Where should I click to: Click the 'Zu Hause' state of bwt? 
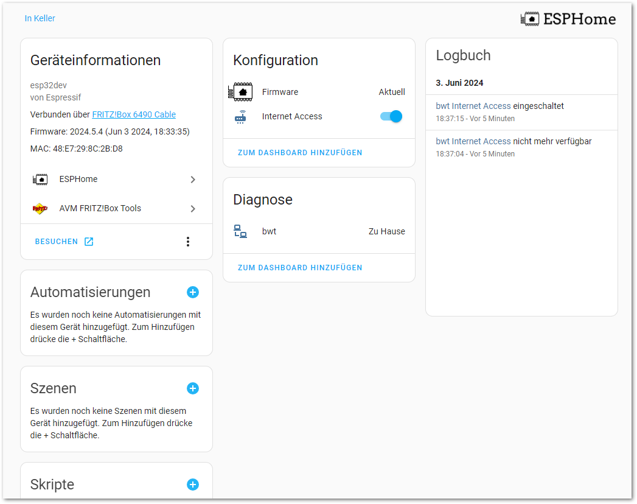[x=387, y=232]
